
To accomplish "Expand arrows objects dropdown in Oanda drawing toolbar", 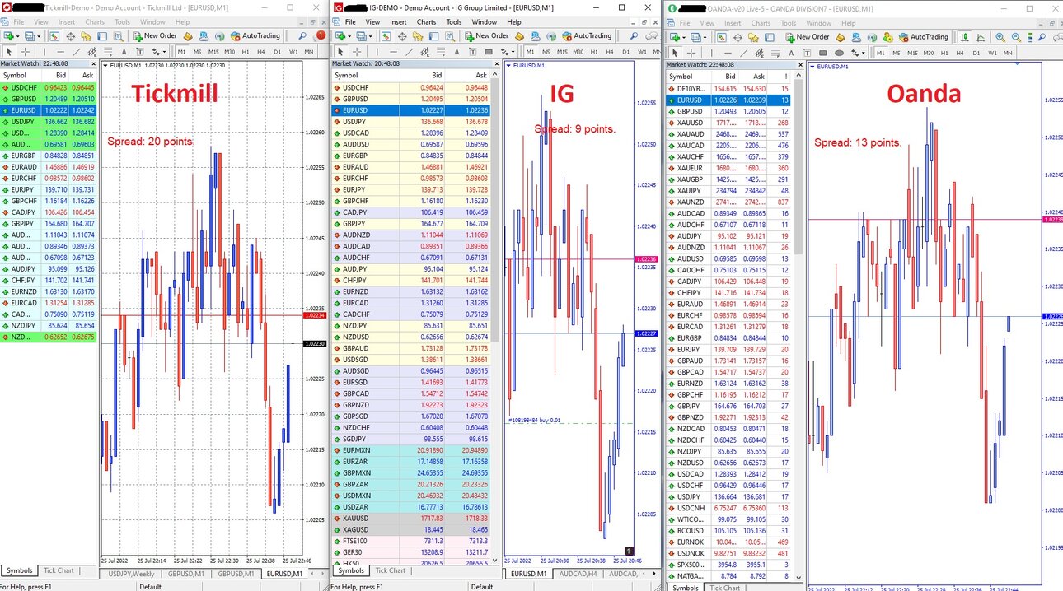I will [864, 54].
